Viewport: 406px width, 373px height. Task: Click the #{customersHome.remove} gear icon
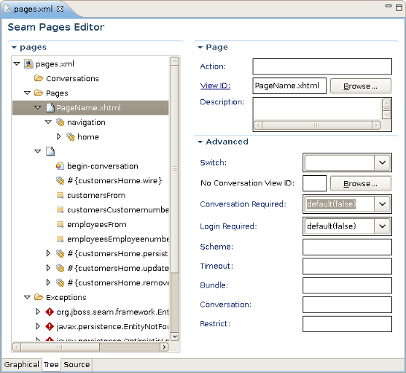point(60,282)
